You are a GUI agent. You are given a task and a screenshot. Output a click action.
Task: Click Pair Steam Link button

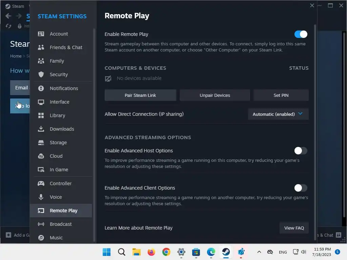point(140,95)
